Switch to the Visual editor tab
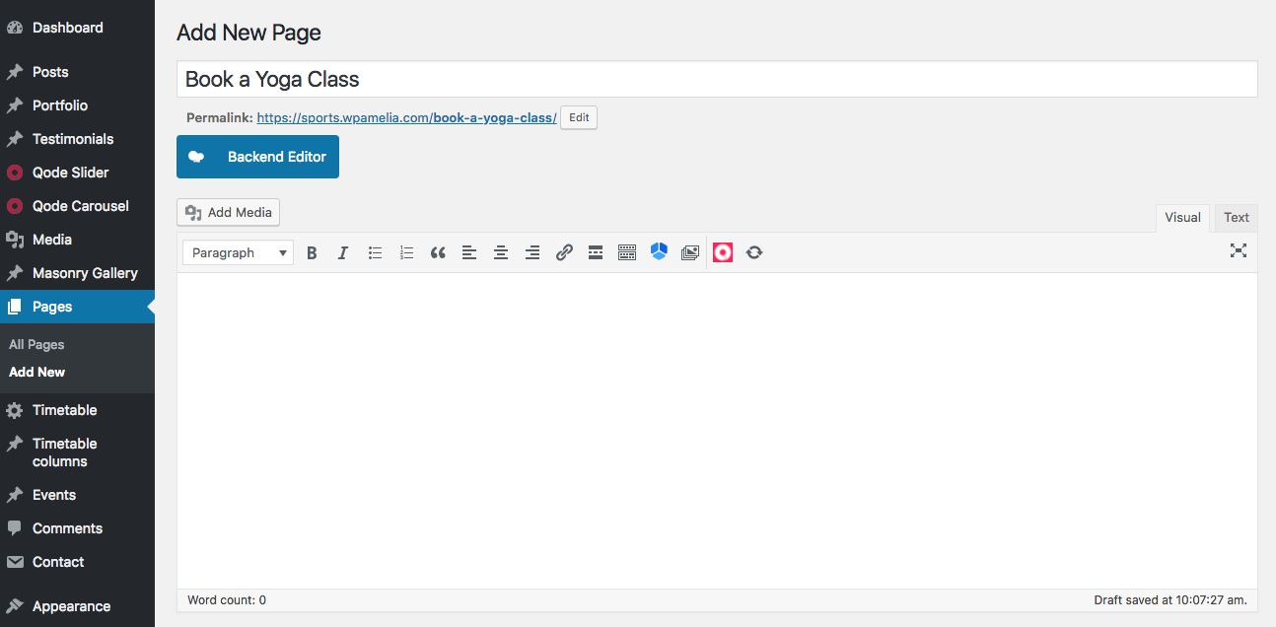The image size is (1276, 627). click(1182, 218)
